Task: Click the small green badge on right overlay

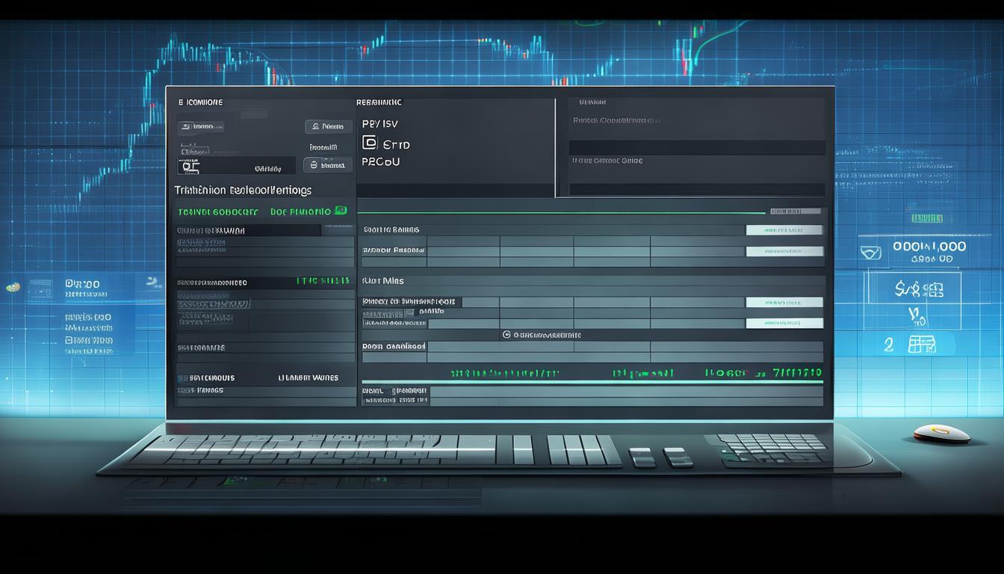Action: pos(926,218)
